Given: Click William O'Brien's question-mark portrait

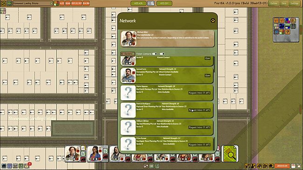Looking at the screenshot, I should click(x=128, y=127).
